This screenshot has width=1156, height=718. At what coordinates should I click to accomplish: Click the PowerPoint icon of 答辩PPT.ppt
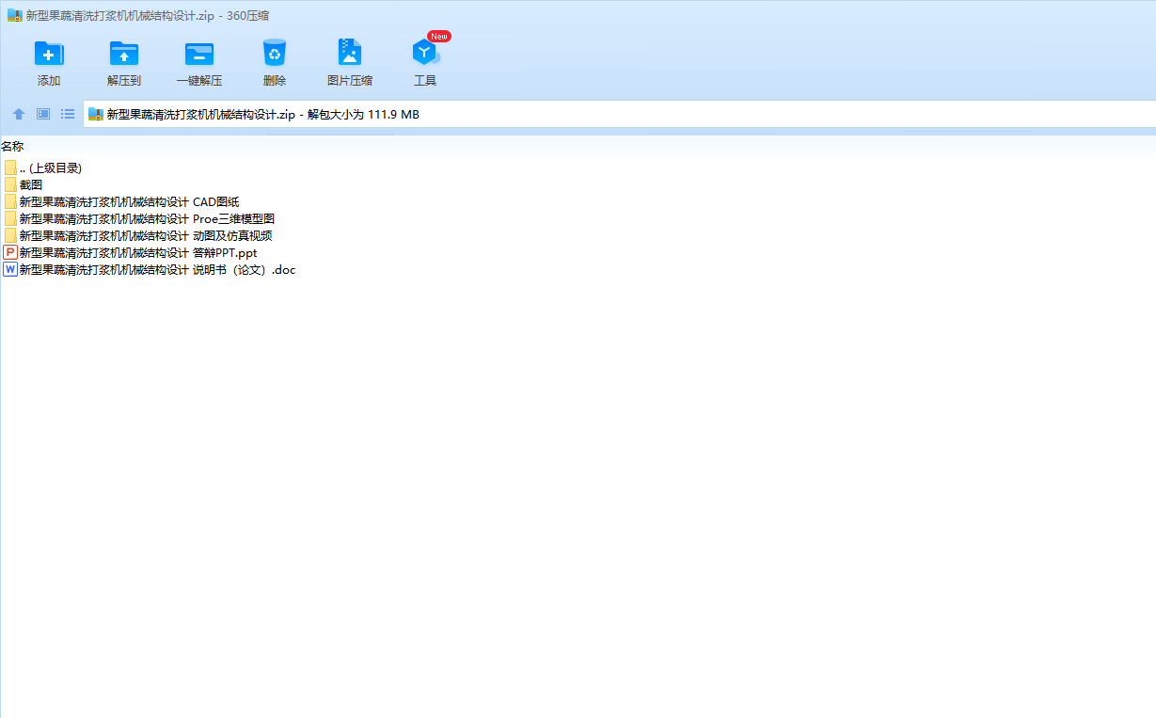(10, 252)
